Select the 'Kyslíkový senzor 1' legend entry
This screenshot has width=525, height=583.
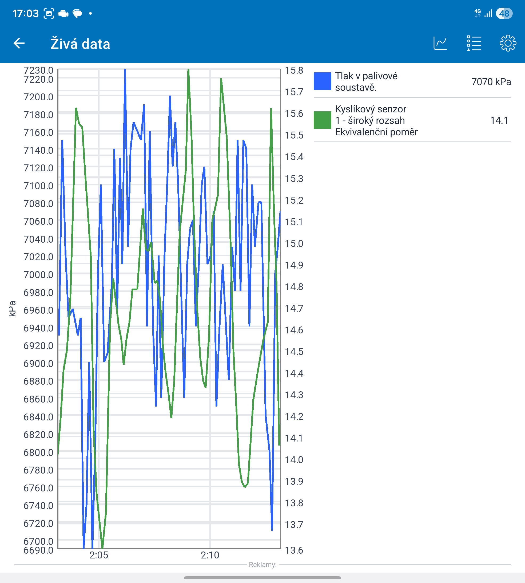[x=376, y=120]
